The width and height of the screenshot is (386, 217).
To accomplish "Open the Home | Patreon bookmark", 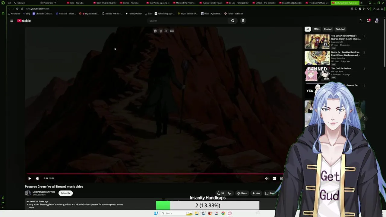I will tap(134, 14).
